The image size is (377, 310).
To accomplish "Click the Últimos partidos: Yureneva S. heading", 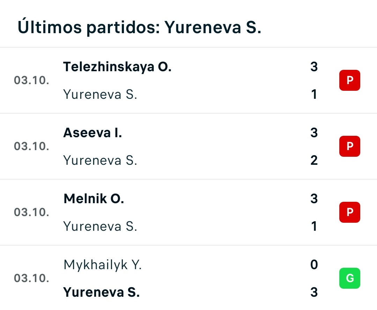I will (139, 28).
